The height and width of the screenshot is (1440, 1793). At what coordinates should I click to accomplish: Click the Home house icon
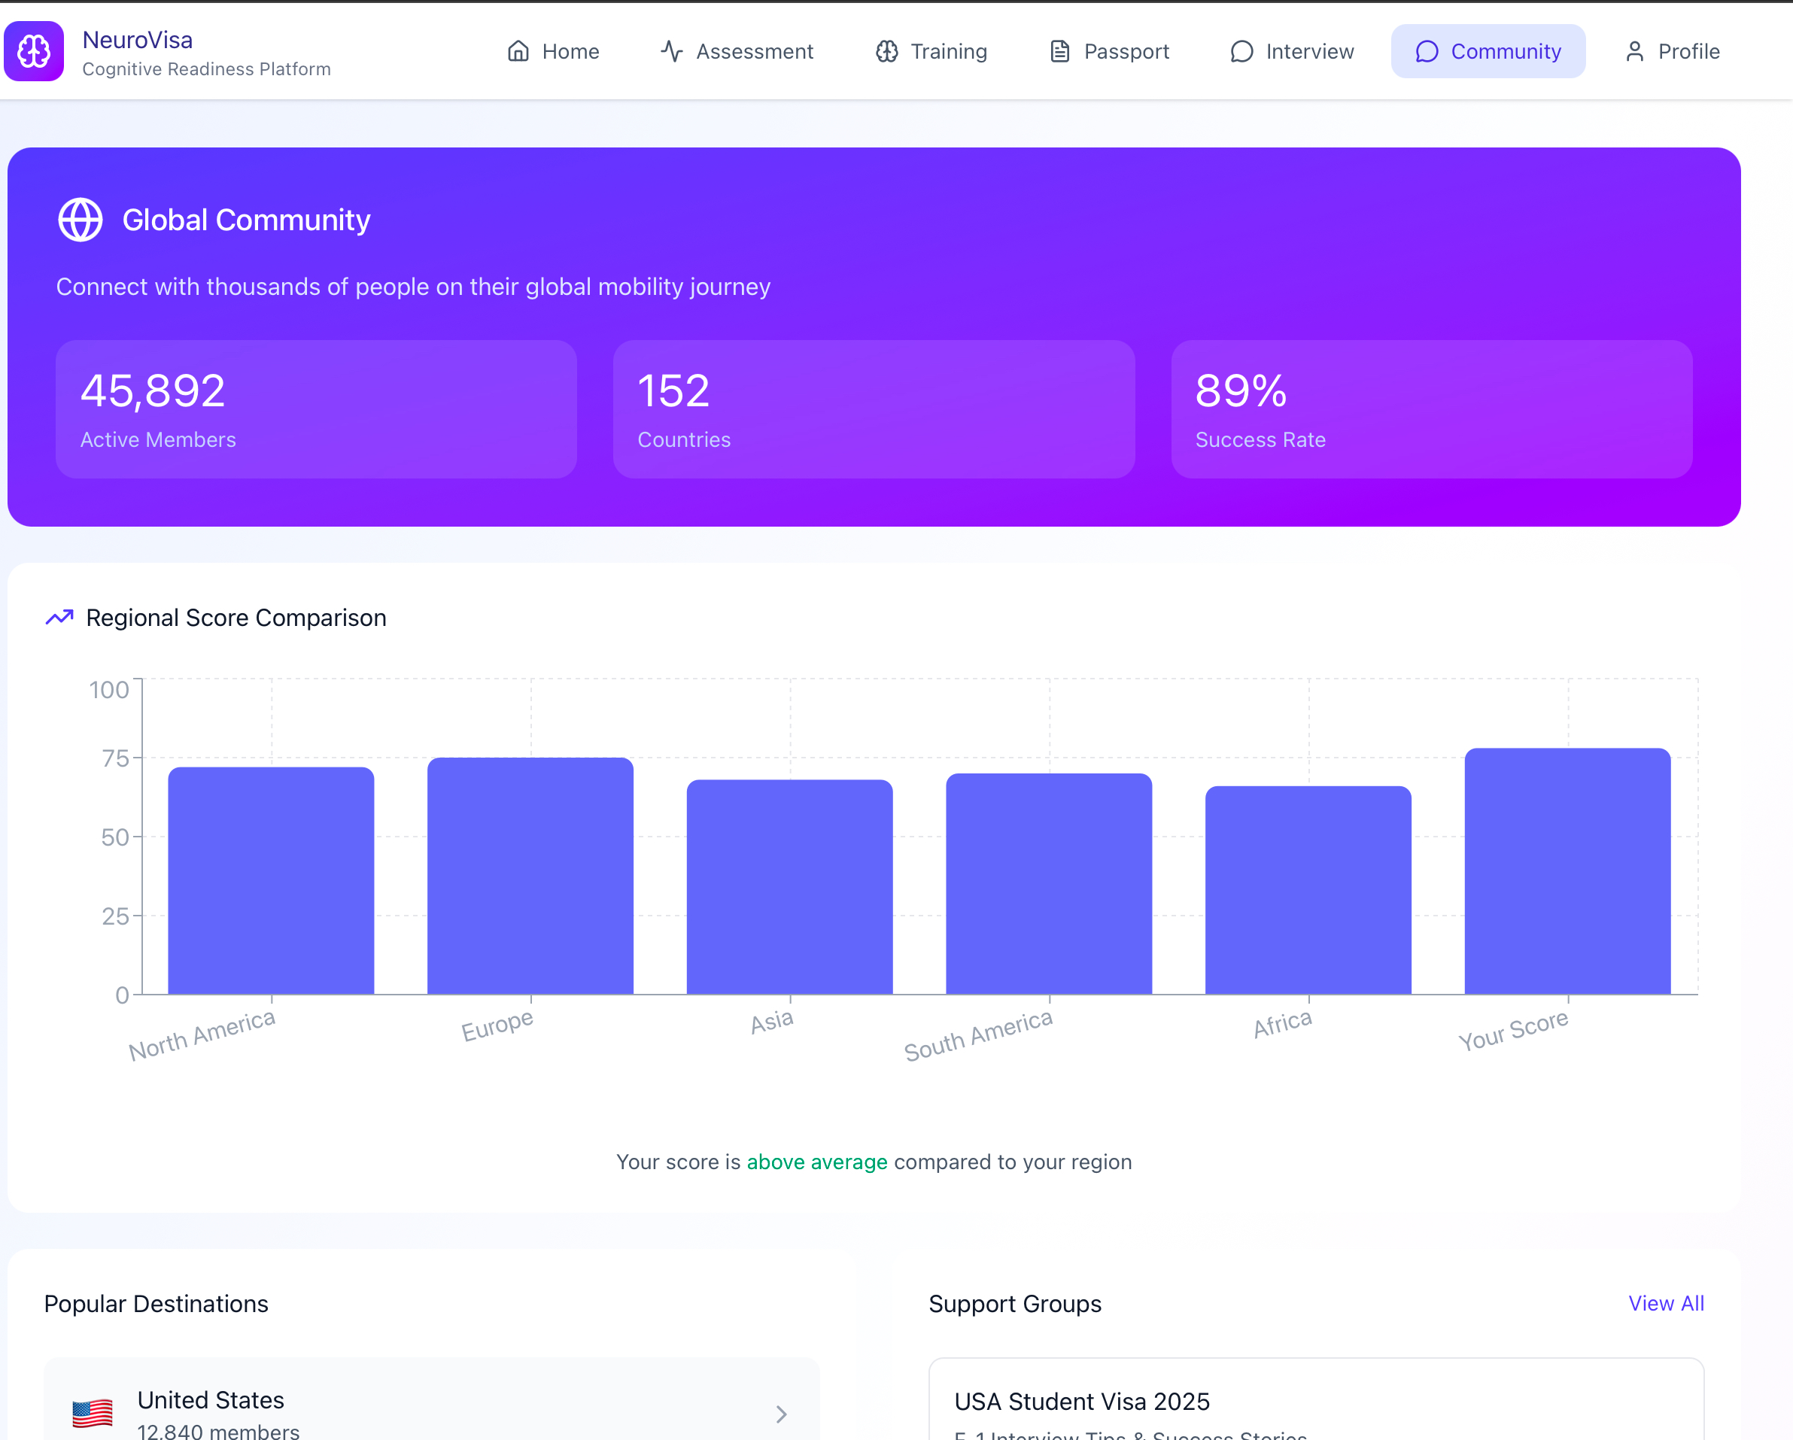click(518, 52)
